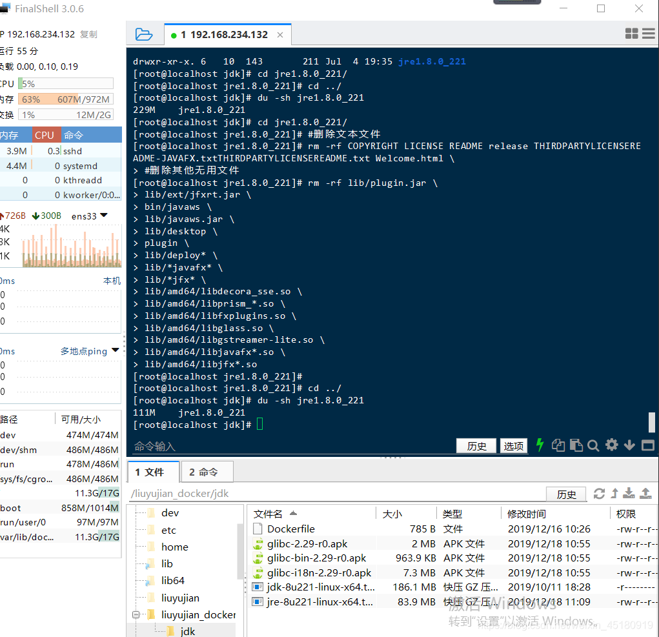659x637 pixels.
Task: Sort file list by 类型 column
Action: click(x=452, y=514)
